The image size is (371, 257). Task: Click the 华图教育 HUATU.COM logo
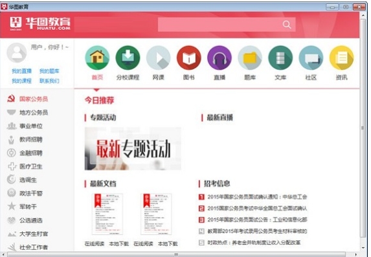(40, 23)
